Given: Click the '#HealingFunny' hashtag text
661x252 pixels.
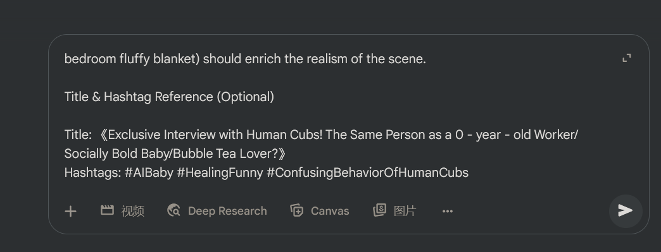Looking at the screenshot, I should (x=220, y=173).
